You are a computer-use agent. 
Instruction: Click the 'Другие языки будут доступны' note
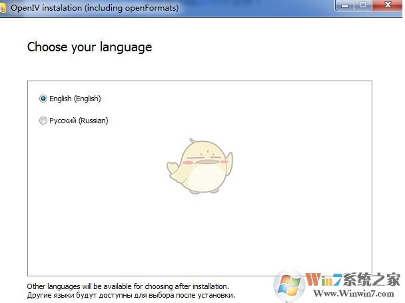tap(131, 295)
